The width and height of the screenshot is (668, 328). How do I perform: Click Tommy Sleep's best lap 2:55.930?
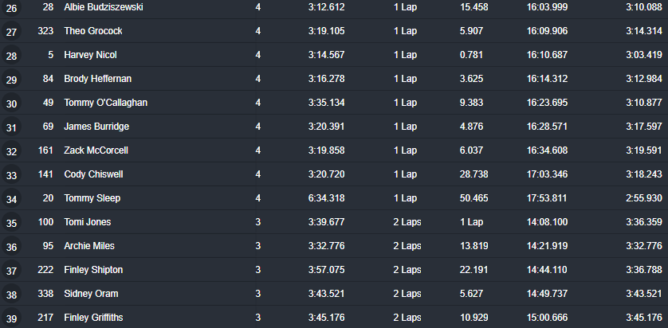644,197
